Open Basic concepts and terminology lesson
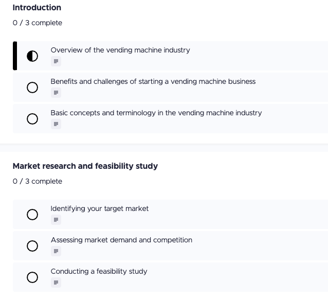Viewport: 328px width, 300px height. (156, 113)
